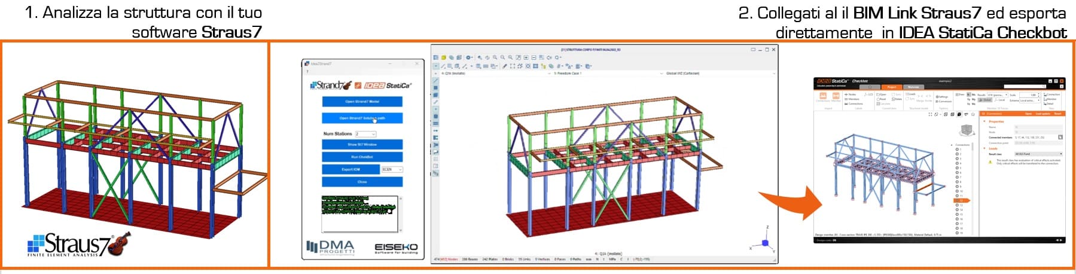Click '35 Links' in Strand7 status bar

[525, 259]
